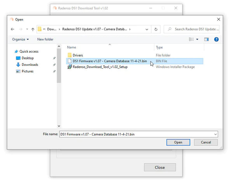233x182 pixels.
Task: Click Close in the Radenso Download Tool window
Action: pos(160,167)
